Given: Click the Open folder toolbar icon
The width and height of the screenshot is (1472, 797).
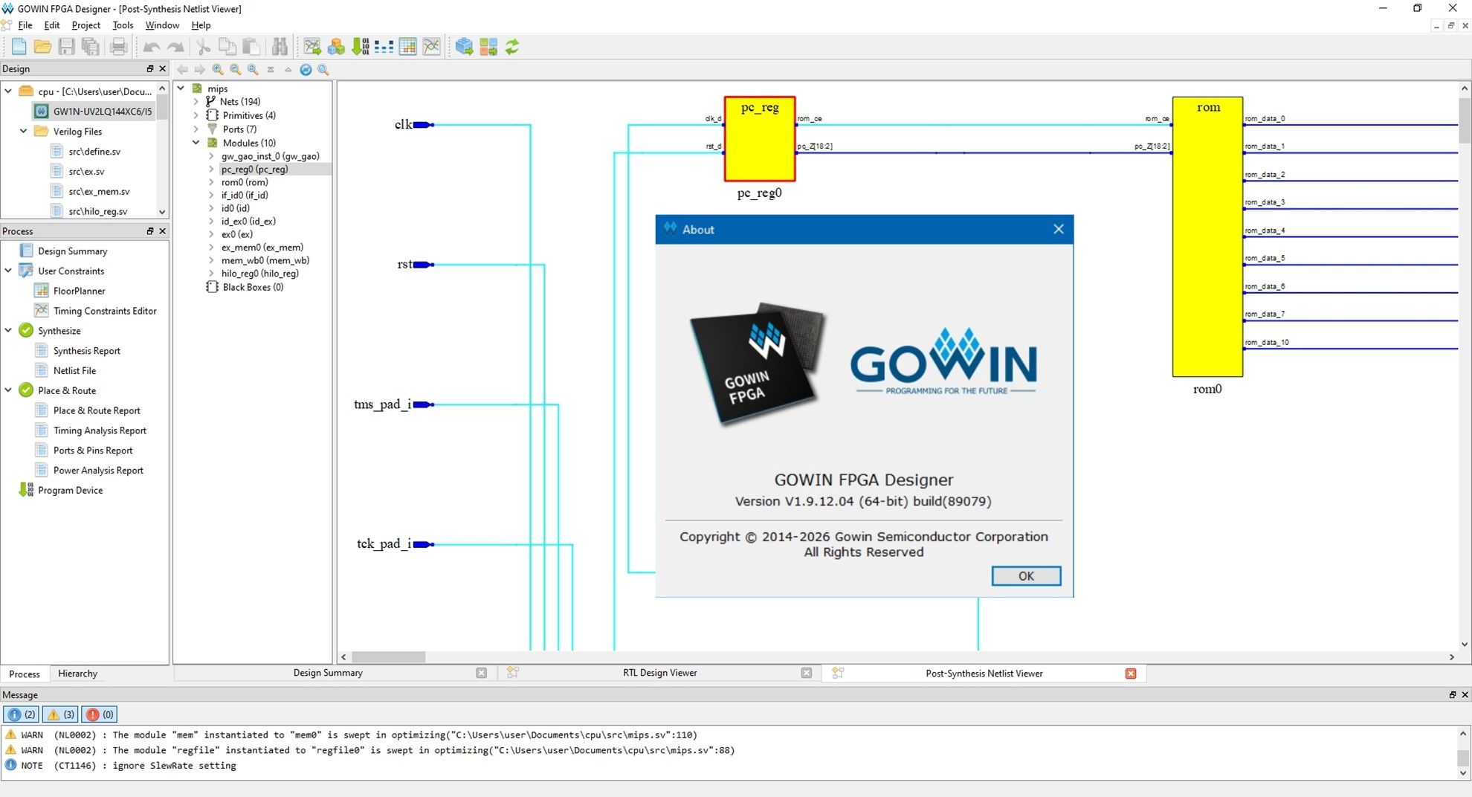Looking at the screenshot, I should click(x=43, y=47).
